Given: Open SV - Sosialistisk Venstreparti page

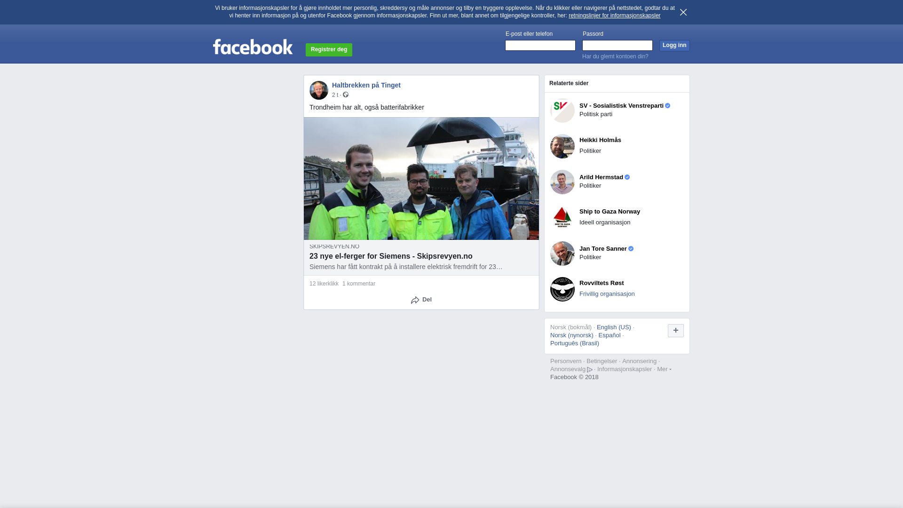Looking at the screenshot, I should point(621,106).
